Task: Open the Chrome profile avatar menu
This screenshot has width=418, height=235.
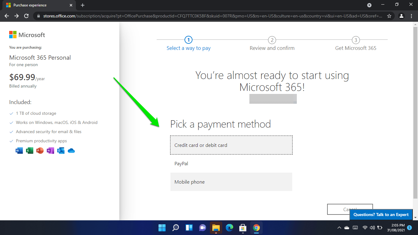Action: pyautogui.click(x=402, y=16)
